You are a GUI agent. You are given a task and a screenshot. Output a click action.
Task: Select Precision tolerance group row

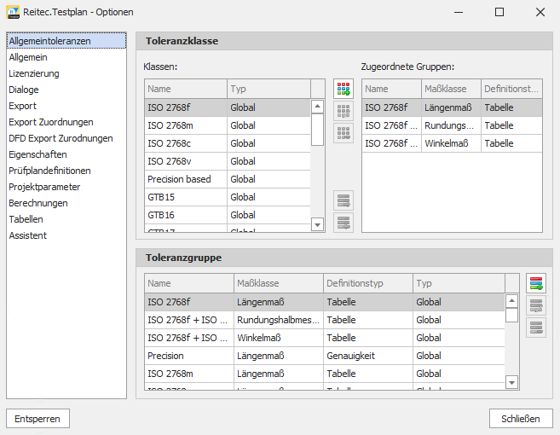(325, 356)
